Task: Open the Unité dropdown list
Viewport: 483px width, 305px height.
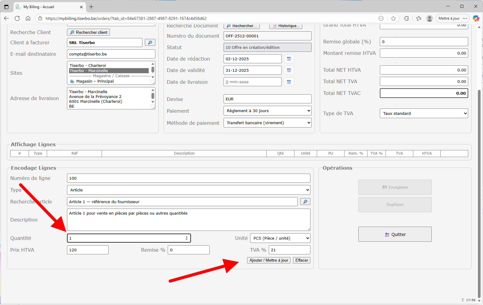Action: coord(281,238)
